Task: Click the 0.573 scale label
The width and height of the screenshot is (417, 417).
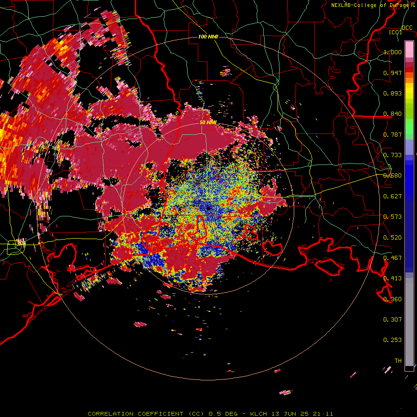Action: [392, 217]
